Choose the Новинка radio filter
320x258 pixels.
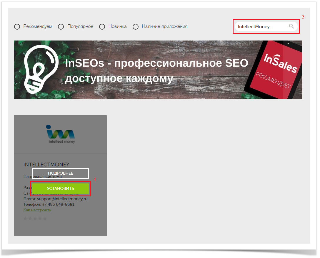click(x=102, y=27)
